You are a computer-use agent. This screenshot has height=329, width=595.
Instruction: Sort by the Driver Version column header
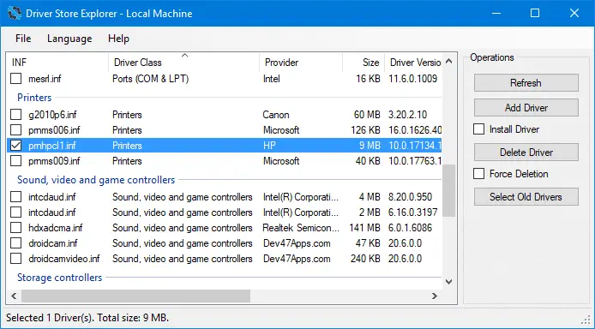pos(413,63)
